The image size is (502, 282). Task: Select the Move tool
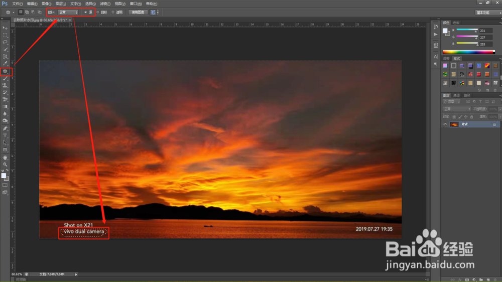pyautogui.click(x=5, y=28)
